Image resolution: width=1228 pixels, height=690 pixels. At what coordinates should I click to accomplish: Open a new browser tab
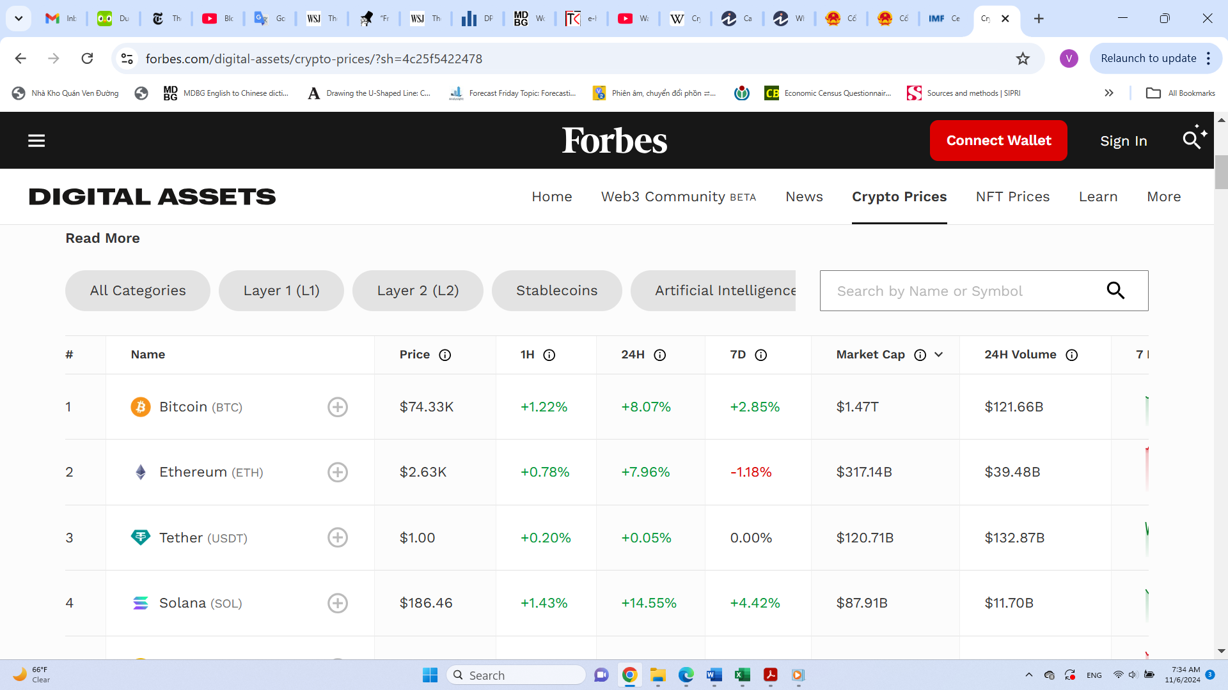(x=1039, y=19)
